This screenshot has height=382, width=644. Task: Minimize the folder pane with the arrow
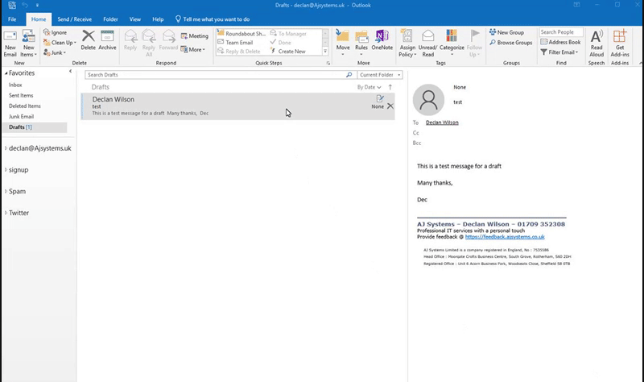click(70, 72)
